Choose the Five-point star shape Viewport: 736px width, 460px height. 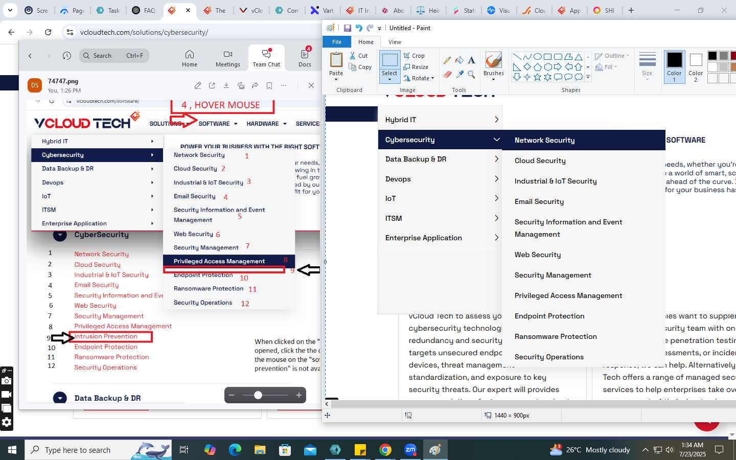click(537, 77)
